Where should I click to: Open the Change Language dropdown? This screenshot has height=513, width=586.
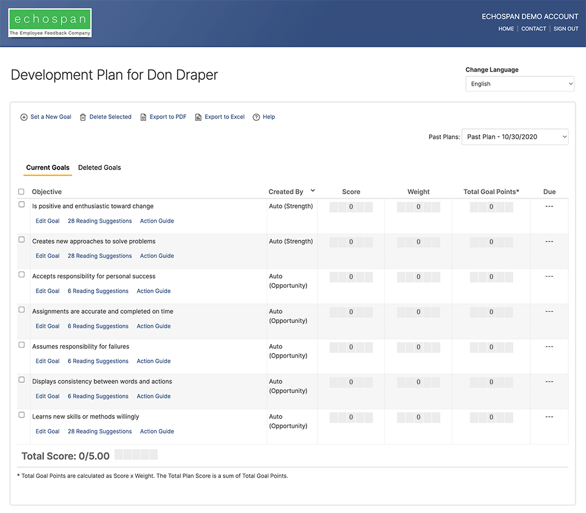click(520, 84)
